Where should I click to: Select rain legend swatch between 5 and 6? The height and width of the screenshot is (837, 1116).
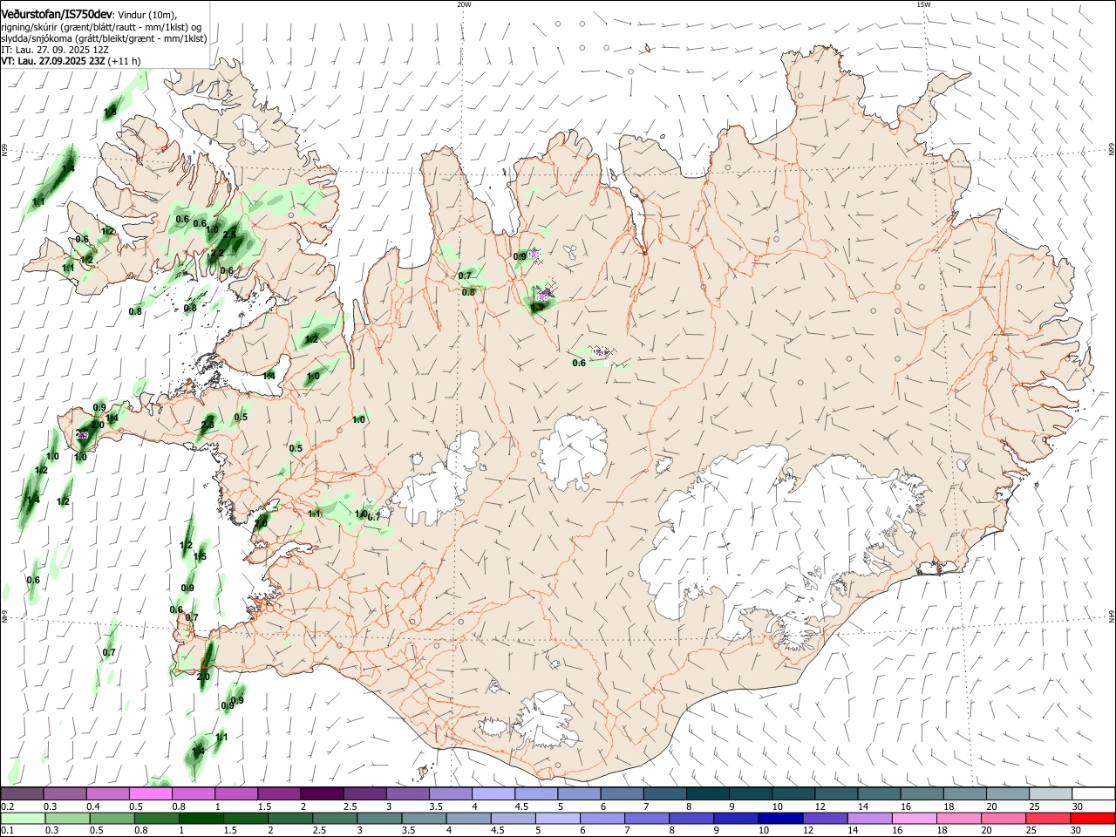click(x=560, y=818)
